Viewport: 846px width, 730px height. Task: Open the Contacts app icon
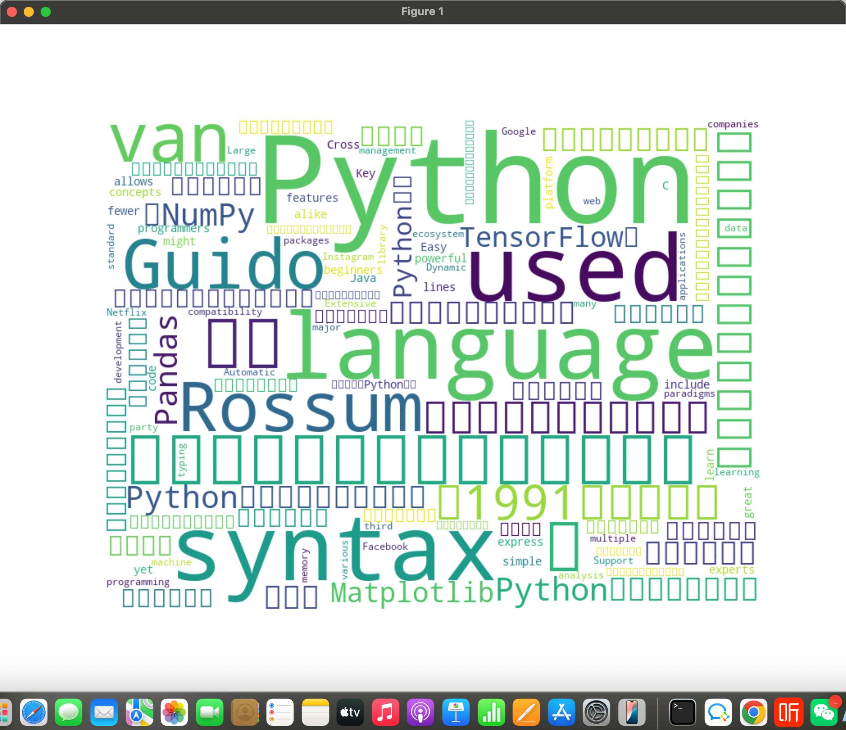tap(245, 712)
